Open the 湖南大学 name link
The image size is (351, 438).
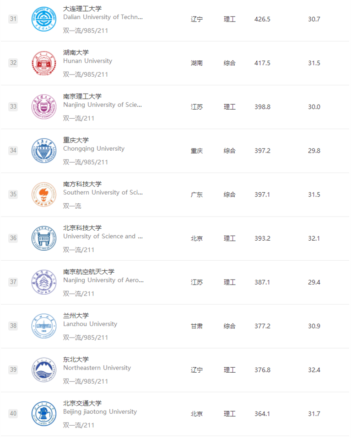76,53
